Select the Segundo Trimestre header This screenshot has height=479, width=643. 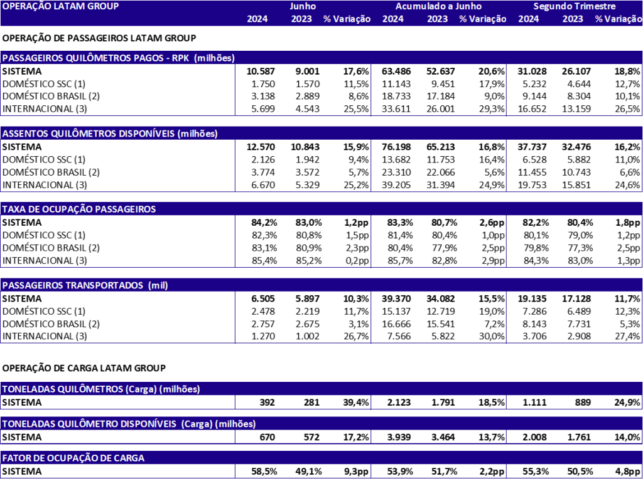[574, 6]
